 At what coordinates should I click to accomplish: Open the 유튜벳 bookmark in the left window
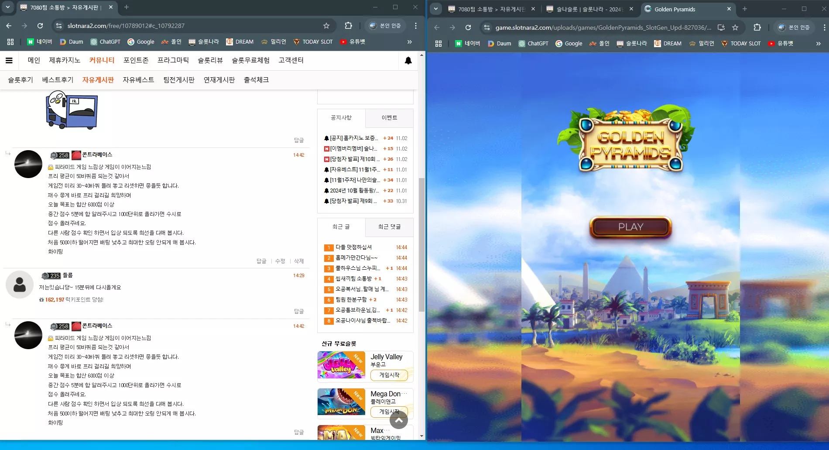pyautogui.click(x=353, y=42)
